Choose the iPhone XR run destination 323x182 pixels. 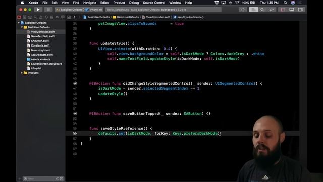pyautogui.click(x=94, y=10)
